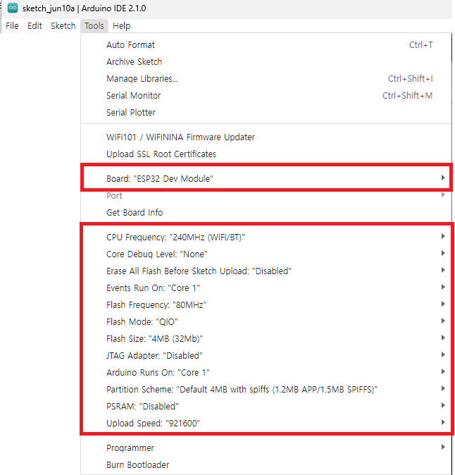
Task: Click Get Board Info
Action: [x=266, y=213]
